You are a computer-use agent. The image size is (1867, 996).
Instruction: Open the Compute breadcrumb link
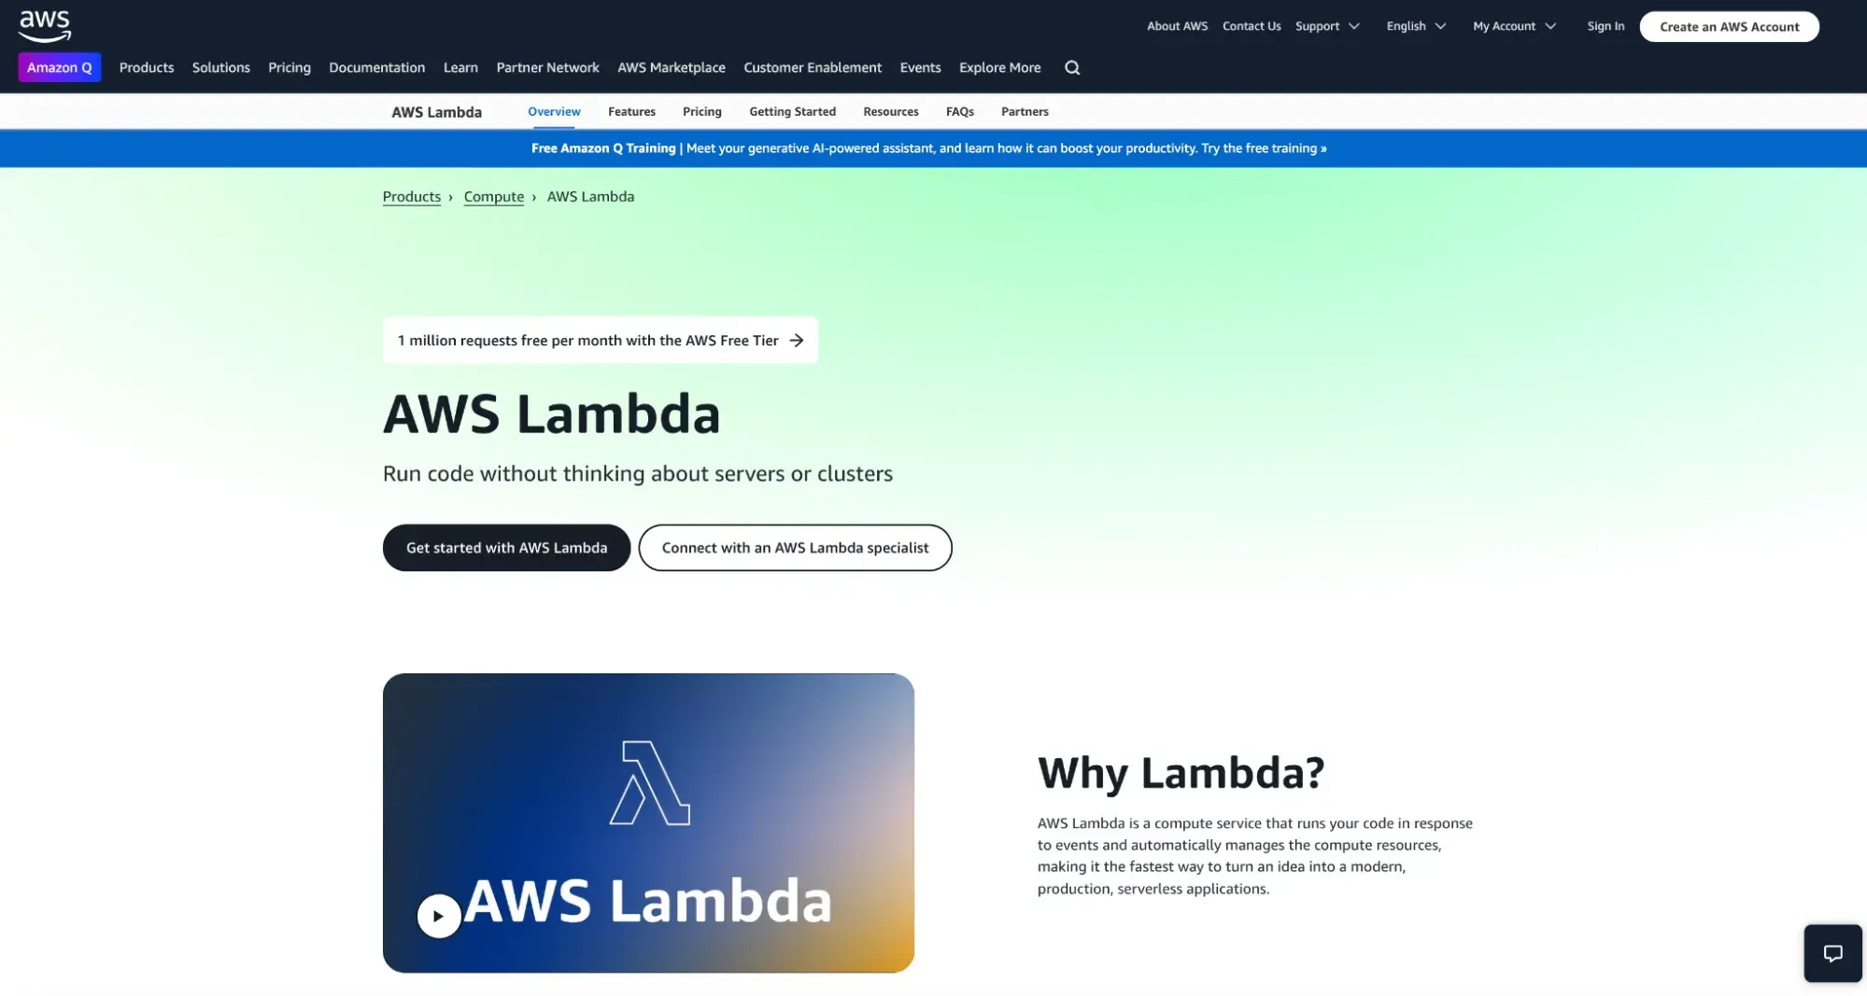tap(493, 196)
